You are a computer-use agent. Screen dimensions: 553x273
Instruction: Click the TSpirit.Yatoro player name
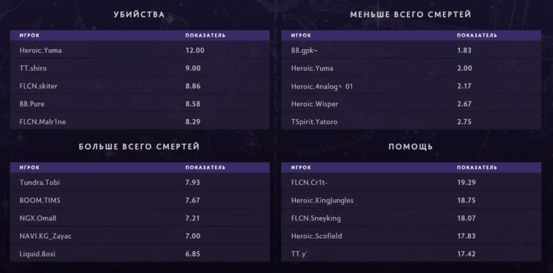pyautogui.click(x=314, y=122)
